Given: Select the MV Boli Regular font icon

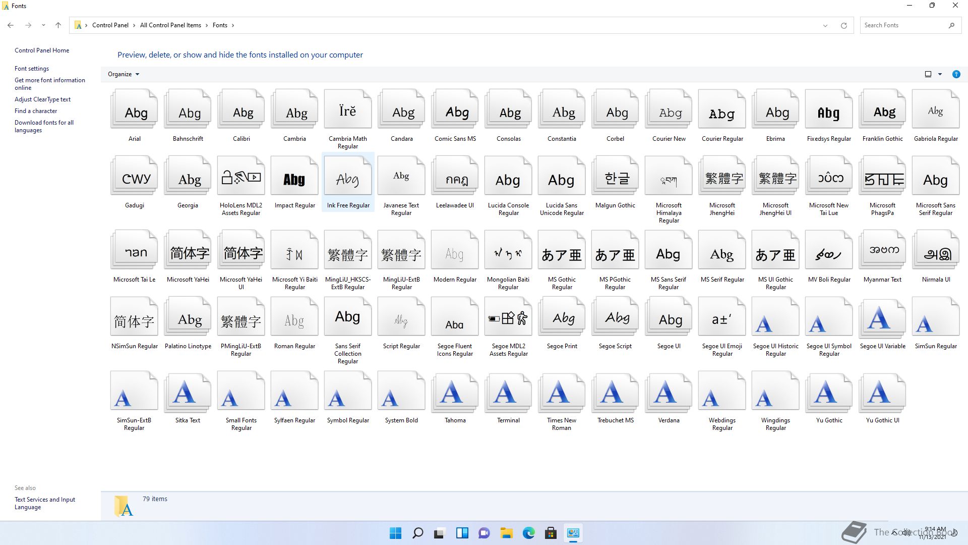Looking at the screenshot, I should [829, 250].
